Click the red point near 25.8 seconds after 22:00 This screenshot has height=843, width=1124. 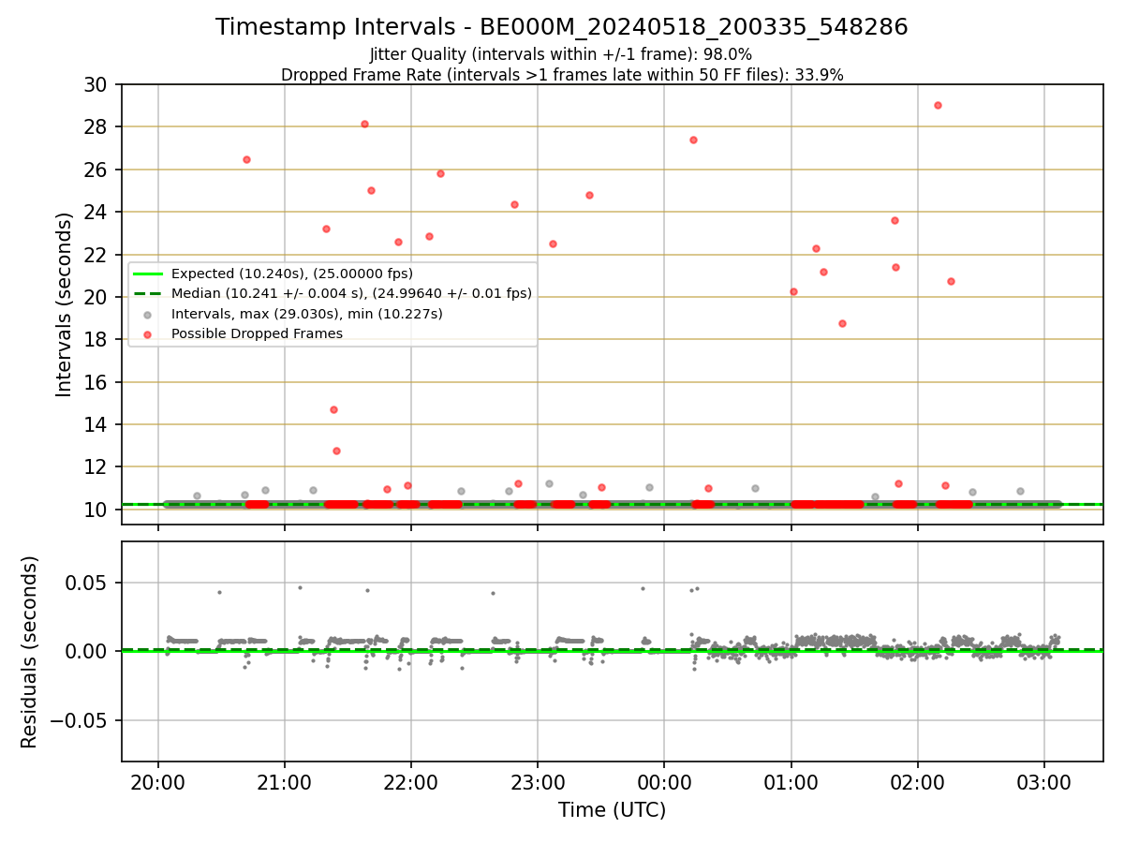pyautogui.click(x=440, y=173)
